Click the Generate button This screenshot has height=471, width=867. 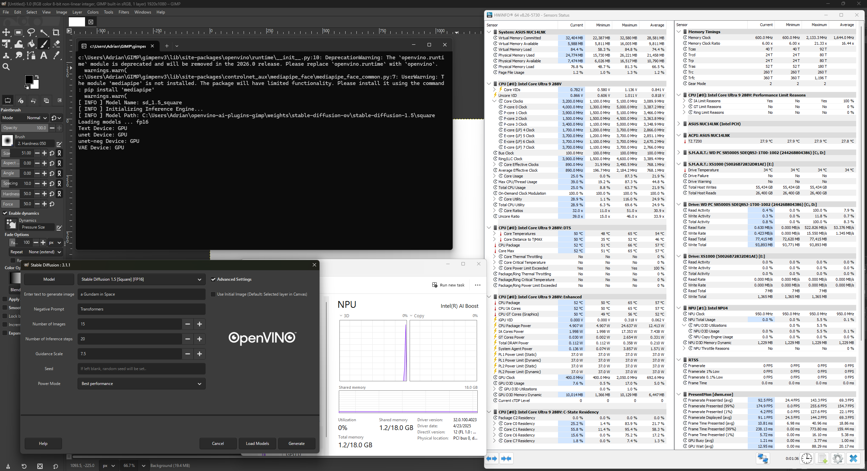(x=296, y=444)
